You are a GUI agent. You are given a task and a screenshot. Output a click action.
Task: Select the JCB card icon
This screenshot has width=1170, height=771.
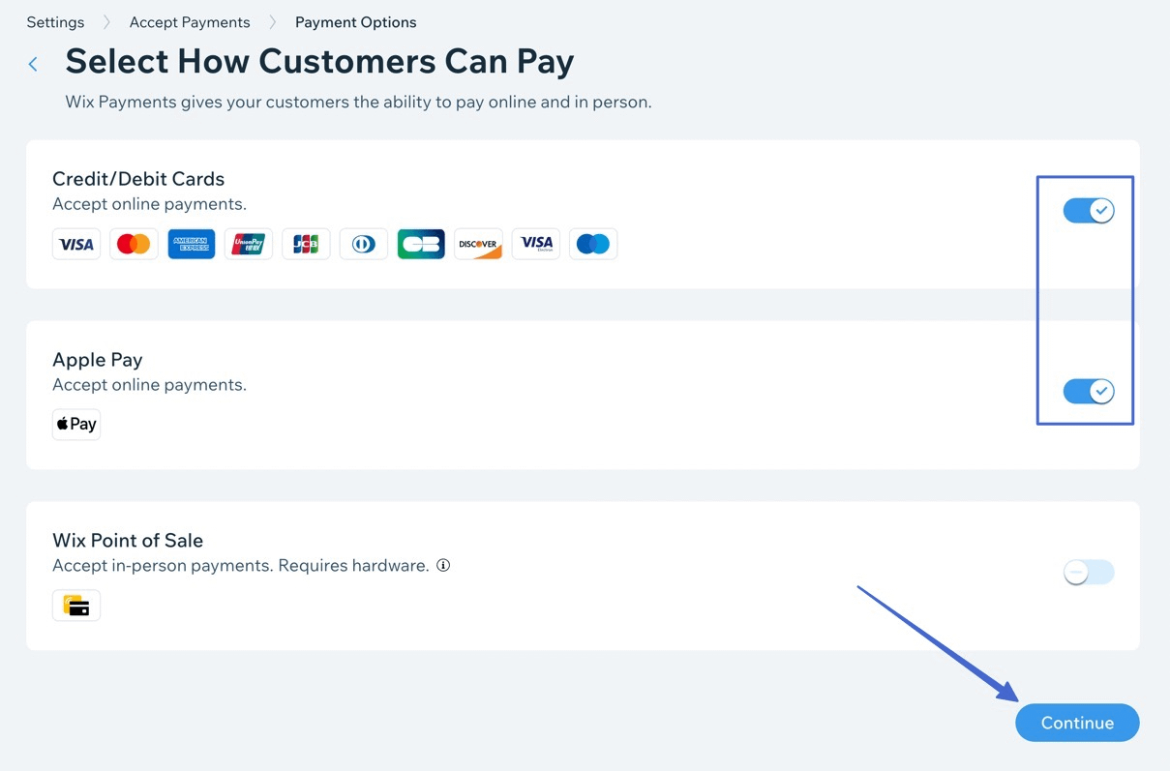click(306, 244)
